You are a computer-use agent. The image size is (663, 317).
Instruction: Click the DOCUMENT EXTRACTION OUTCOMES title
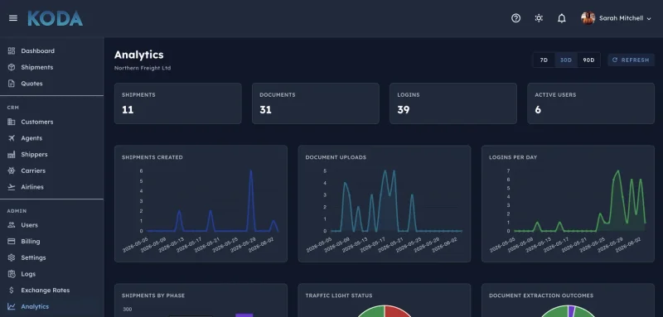pyautogui.click(x=541, y=295)
